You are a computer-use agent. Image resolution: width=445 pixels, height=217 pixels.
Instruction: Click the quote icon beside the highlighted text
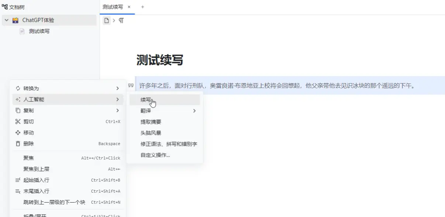click(x=130, y=85)
